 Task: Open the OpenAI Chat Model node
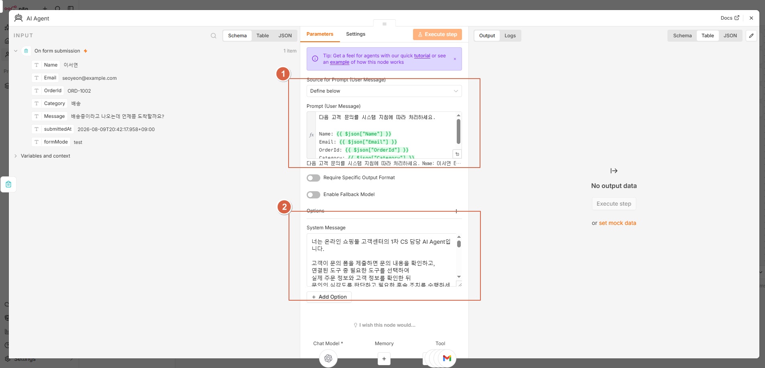328,358
